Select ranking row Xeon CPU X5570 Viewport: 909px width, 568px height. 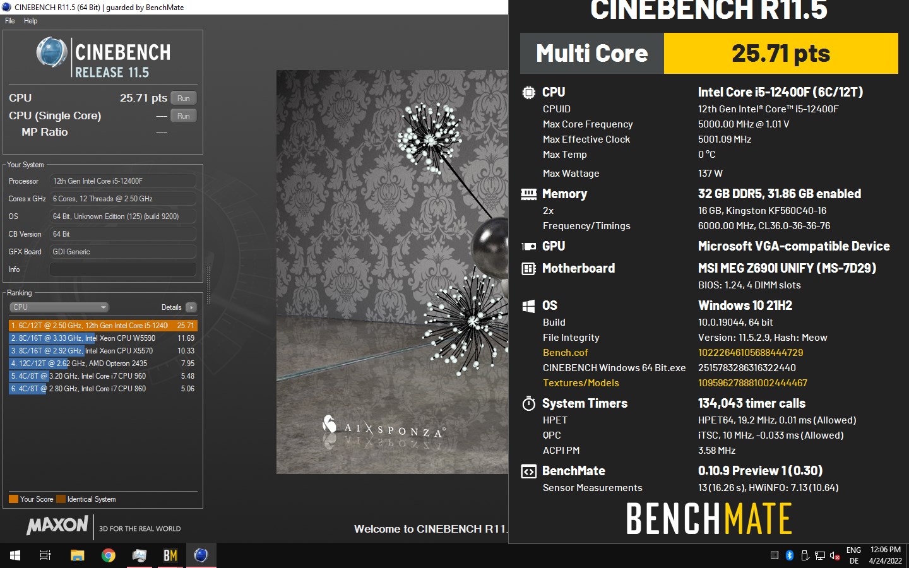(103, 351)
